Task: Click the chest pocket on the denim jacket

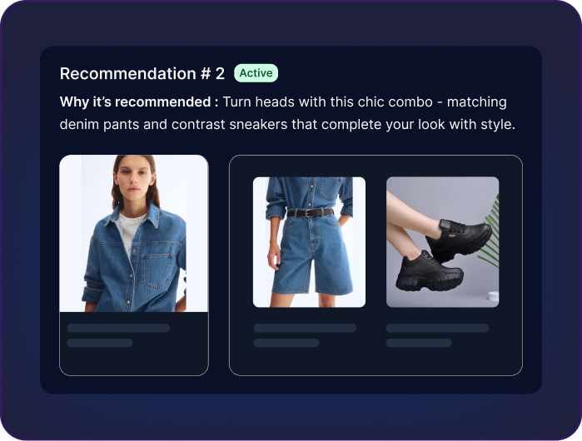Action: pyautogui.click(x=157, y=270)
